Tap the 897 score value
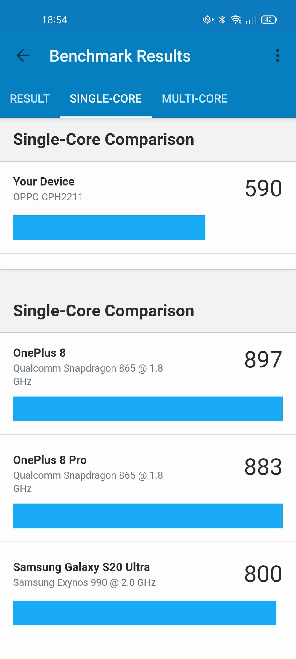Image resolution: width=296 pixels, height=659 pixels. tap(263, 360)
